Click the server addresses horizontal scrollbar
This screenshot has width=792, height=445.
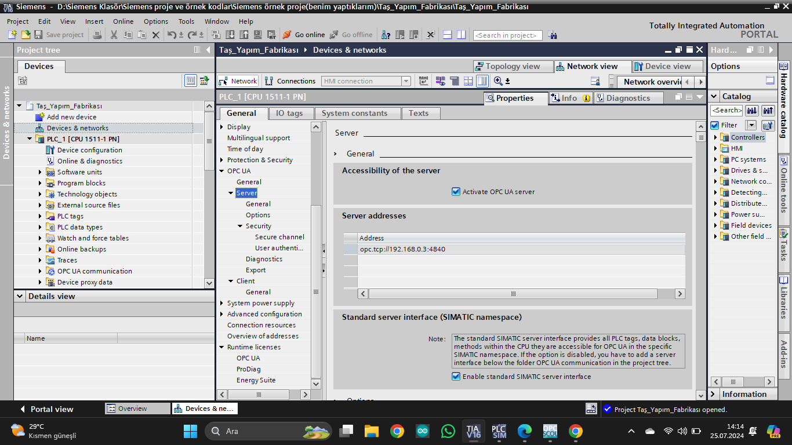point(513,294)
